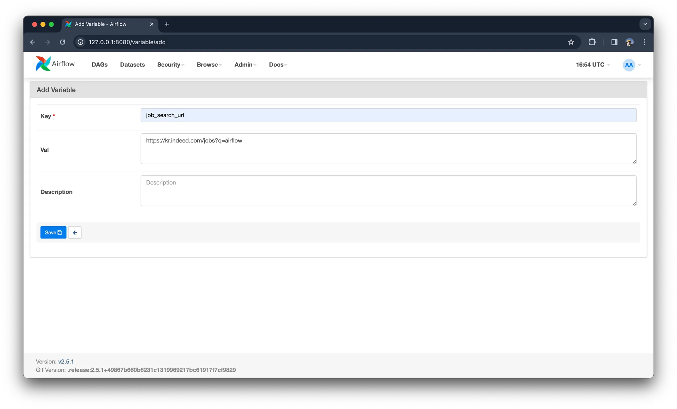Open the browser extensions puzzle icon

tap(592, 42)
